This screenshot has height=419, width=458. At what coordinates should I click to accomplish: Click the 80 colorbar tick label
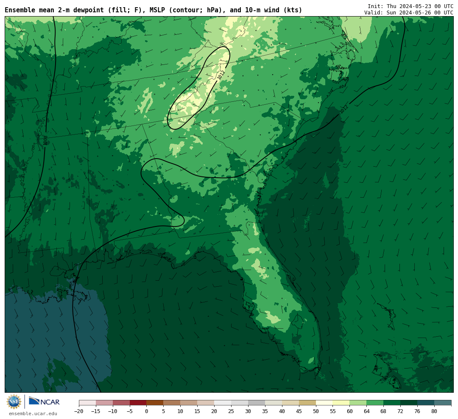point(434,411)
